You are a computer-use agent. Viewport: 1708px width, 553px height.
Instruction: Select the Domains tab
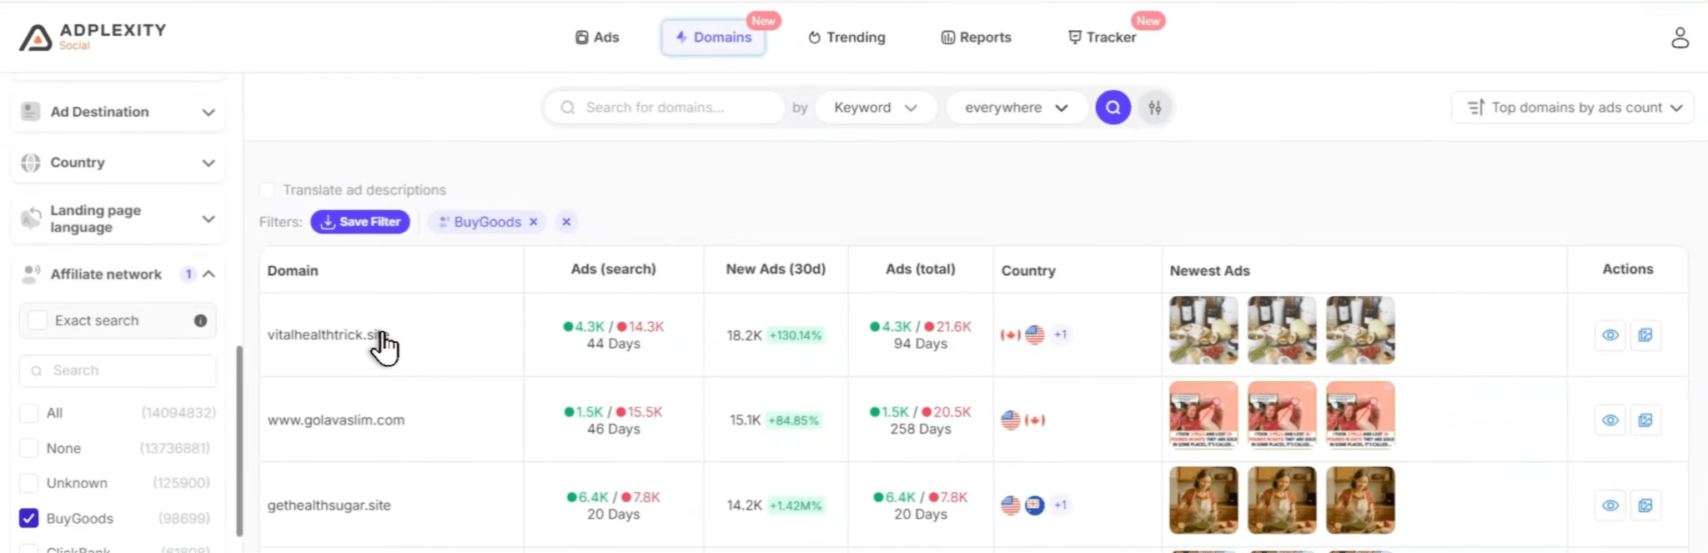(714, 38)
